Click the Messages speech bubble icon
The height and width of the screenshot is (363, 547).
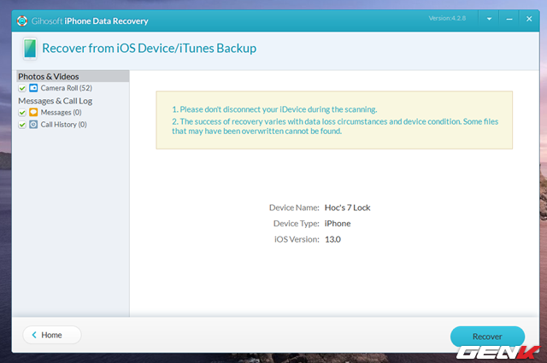coord(33,113)
